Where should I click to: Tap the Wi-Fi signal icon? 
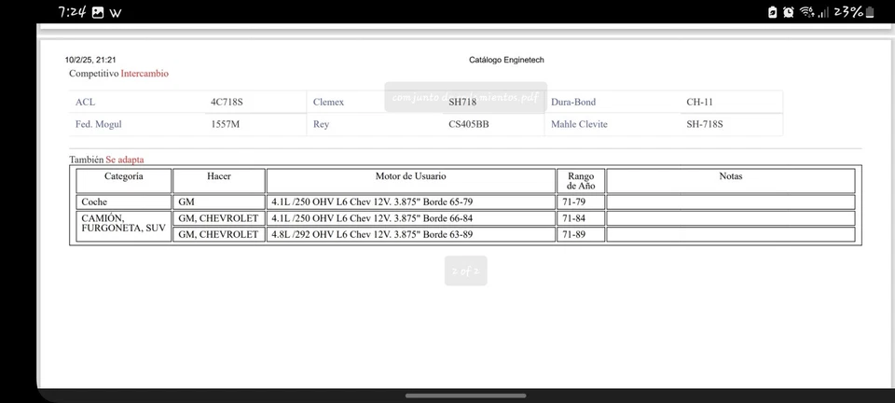pos(806,12)
